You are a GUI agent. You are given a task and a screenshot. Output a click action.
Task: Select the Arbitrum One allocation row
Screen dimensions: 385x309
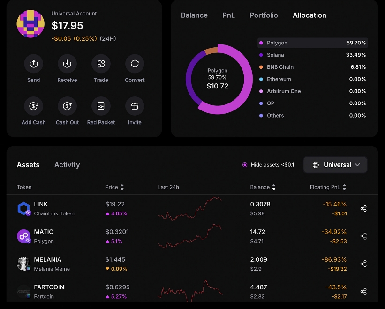[313, 91]
